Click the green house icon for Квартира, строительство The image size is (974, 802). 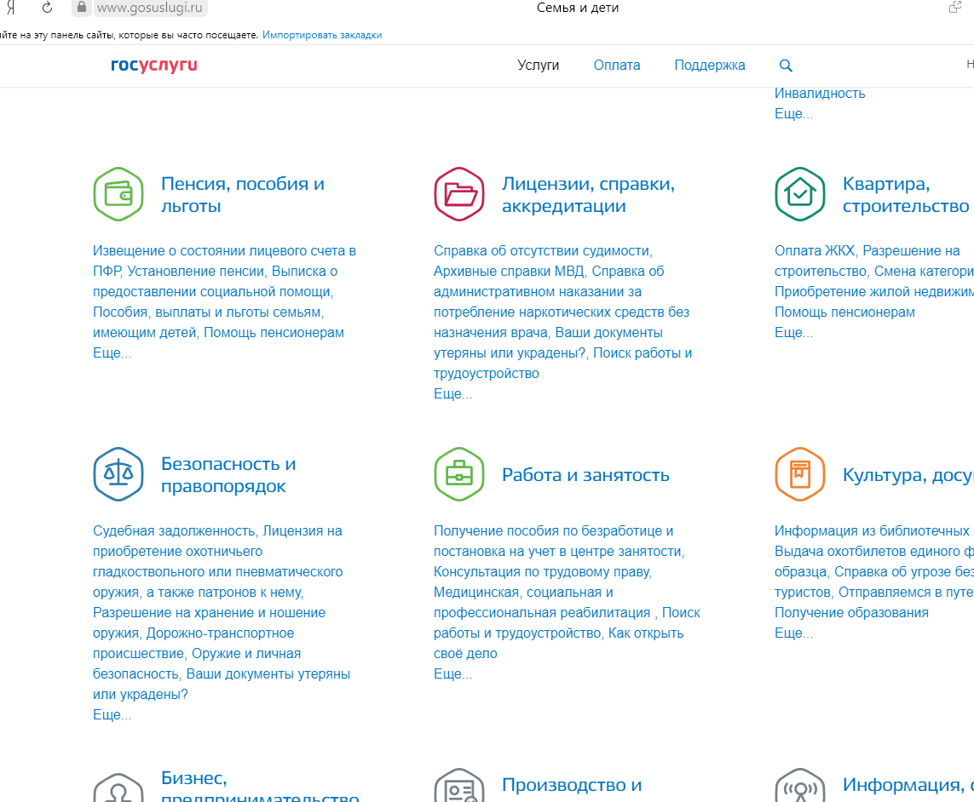tap(800, 194)
